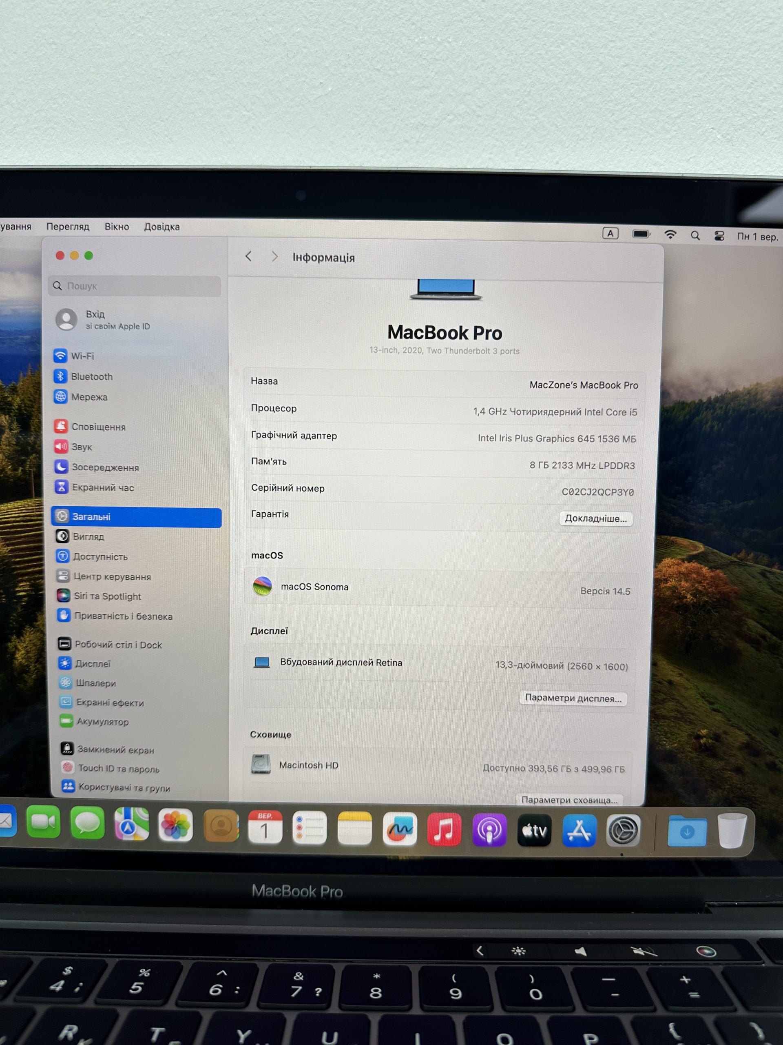Click System Settings Dock icon

coord(623,831)
